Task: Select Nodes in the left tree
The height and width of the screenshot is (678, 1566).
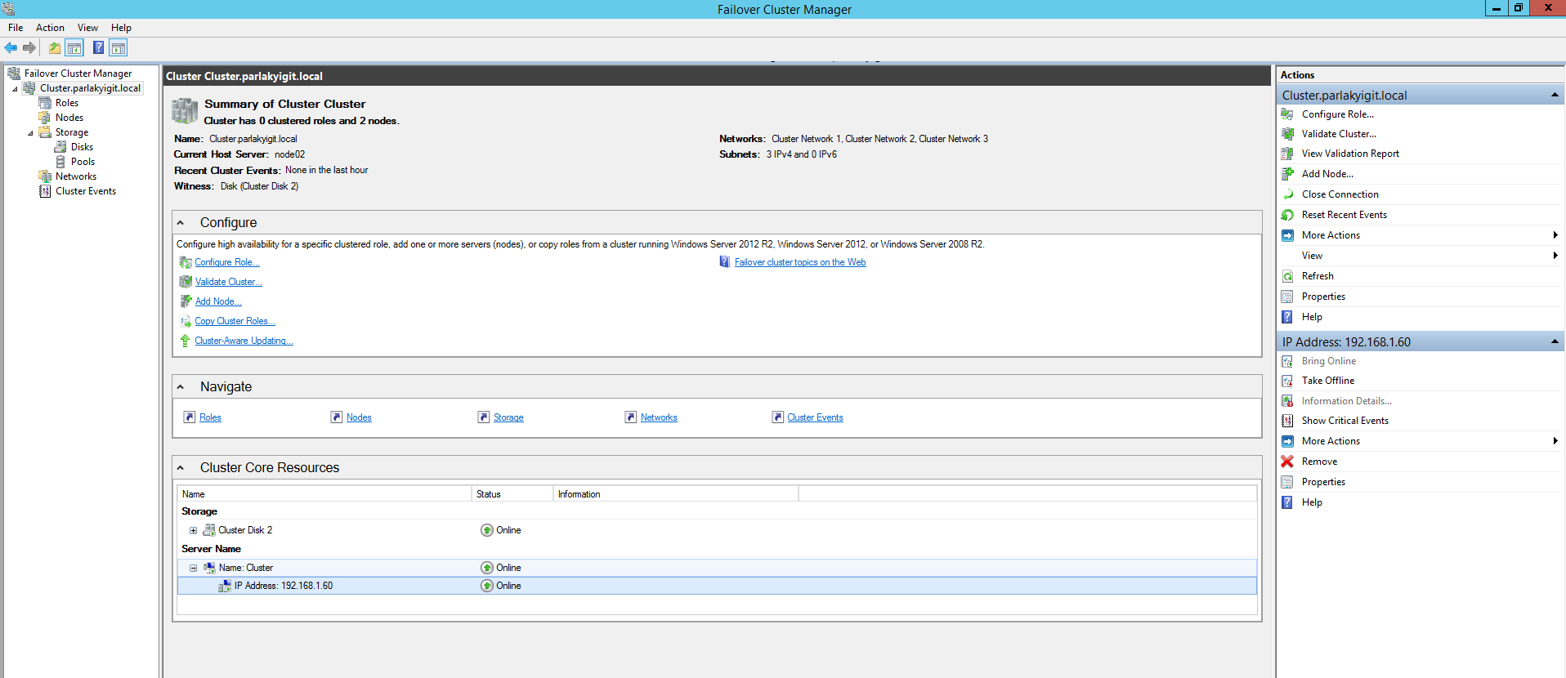Action: (69, 118)
